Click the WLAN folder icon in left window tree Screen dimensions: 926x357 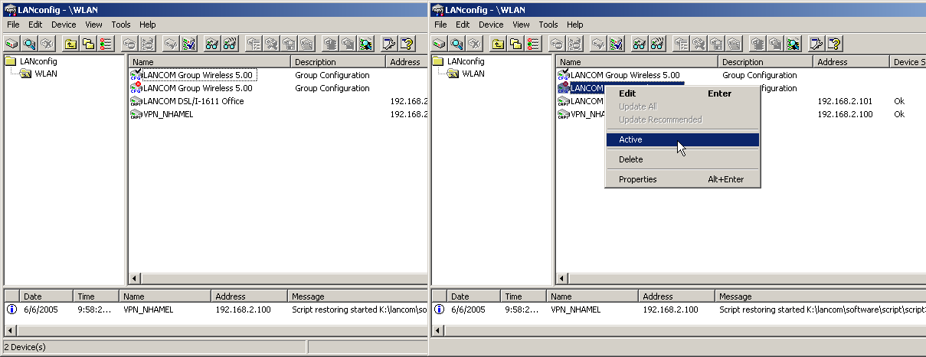(x=25, y=74)
